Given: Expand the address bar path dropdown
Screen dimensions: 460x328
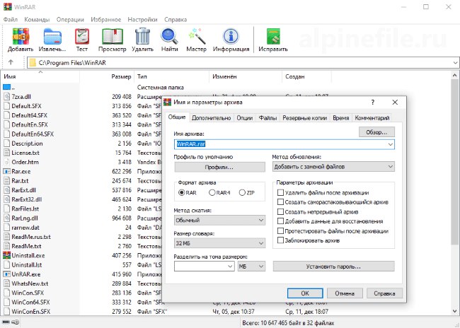Looking at the screenshot, I should pyautogui.click(x=455, y=62).
